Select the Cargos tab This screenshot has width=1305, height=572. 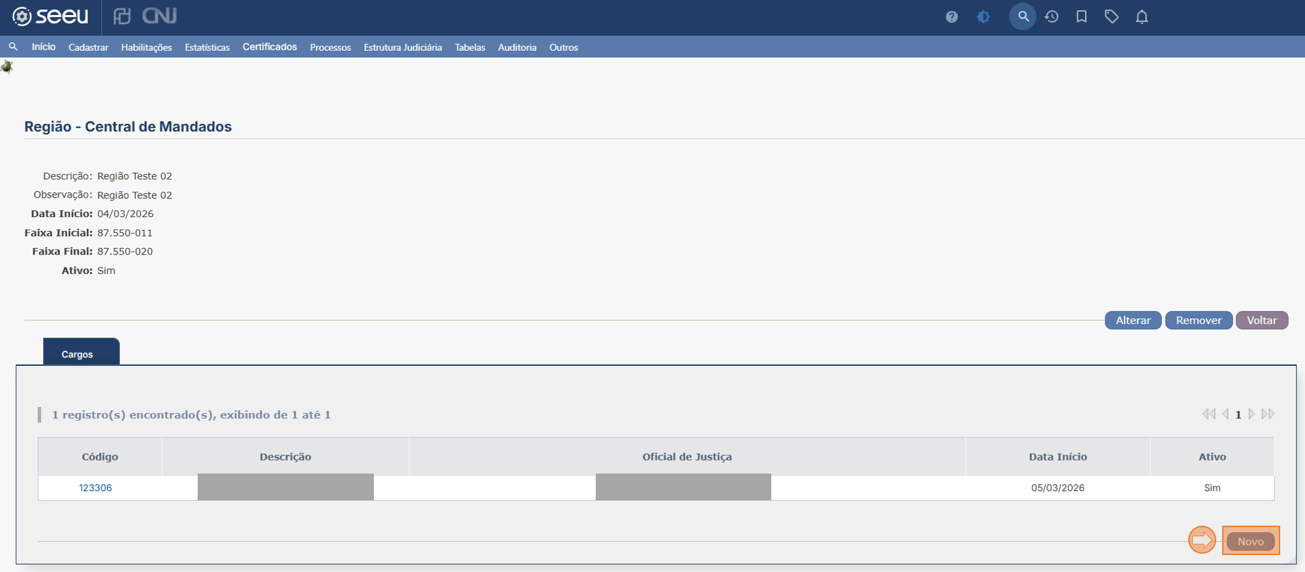click(82, 352)
